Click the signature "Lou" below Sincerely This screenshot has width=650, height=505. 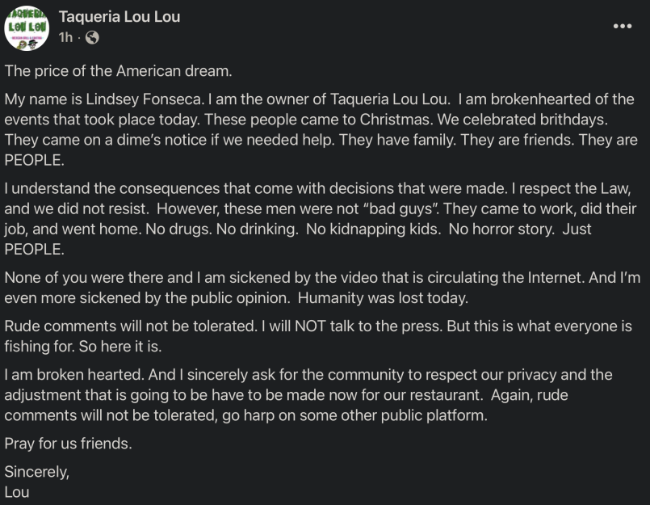coord(17,491)
